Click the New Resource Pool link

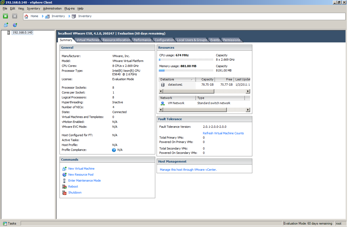81,175
